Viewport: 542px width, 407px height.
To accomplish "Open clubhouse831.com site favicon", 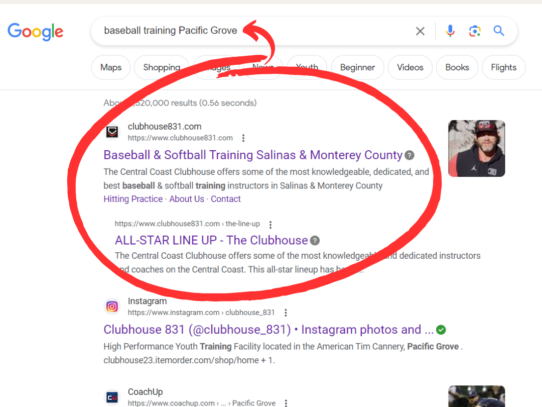I will tap(112, 132).
